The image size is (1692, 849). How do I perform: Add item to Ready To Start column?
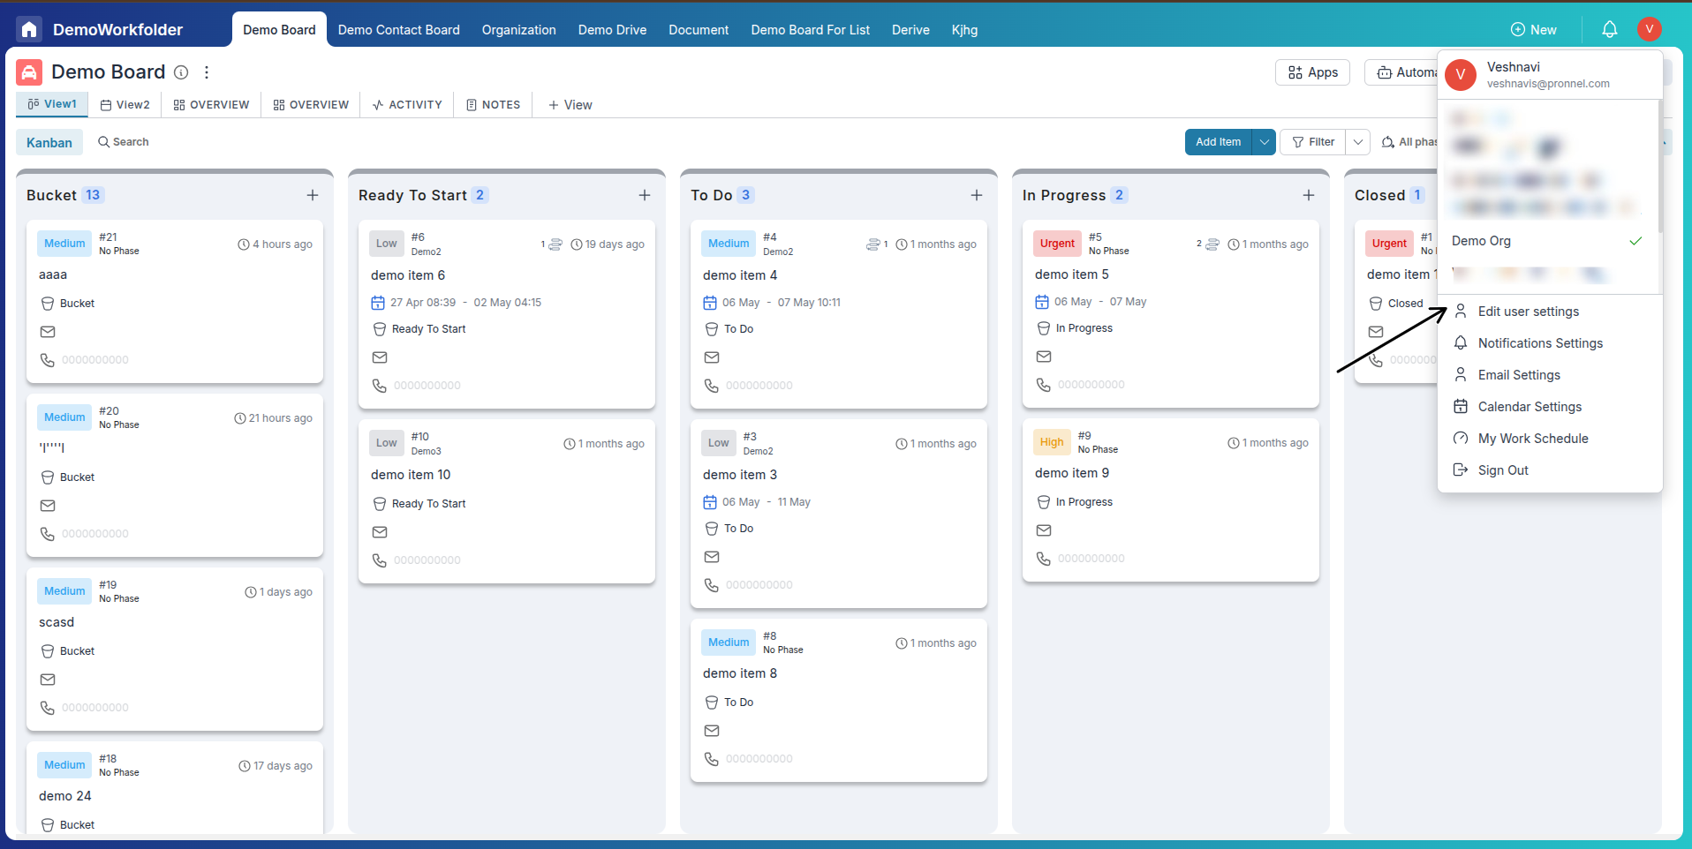[645, 195]
